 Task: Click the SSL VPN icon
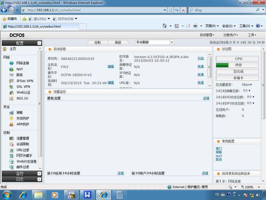tap(11, 87)
